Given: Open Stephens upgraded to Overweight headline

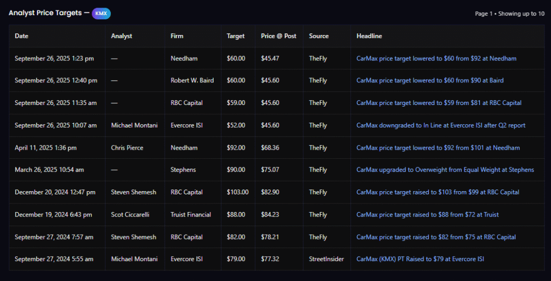Looking at the screenshot, I should (445, 170).
